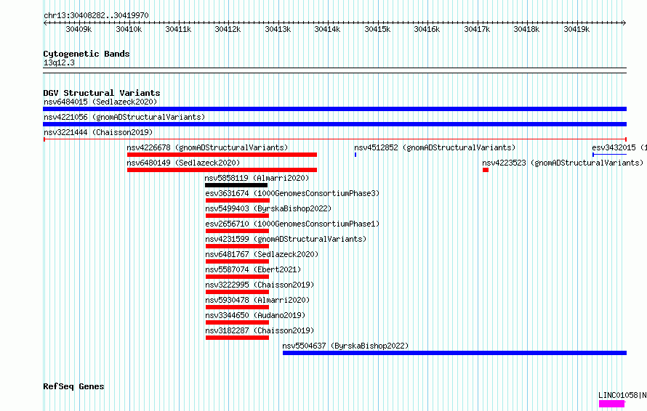Click the RefSeq Genes track title
This screenshot has width=647, height=411.
point(73,387)
